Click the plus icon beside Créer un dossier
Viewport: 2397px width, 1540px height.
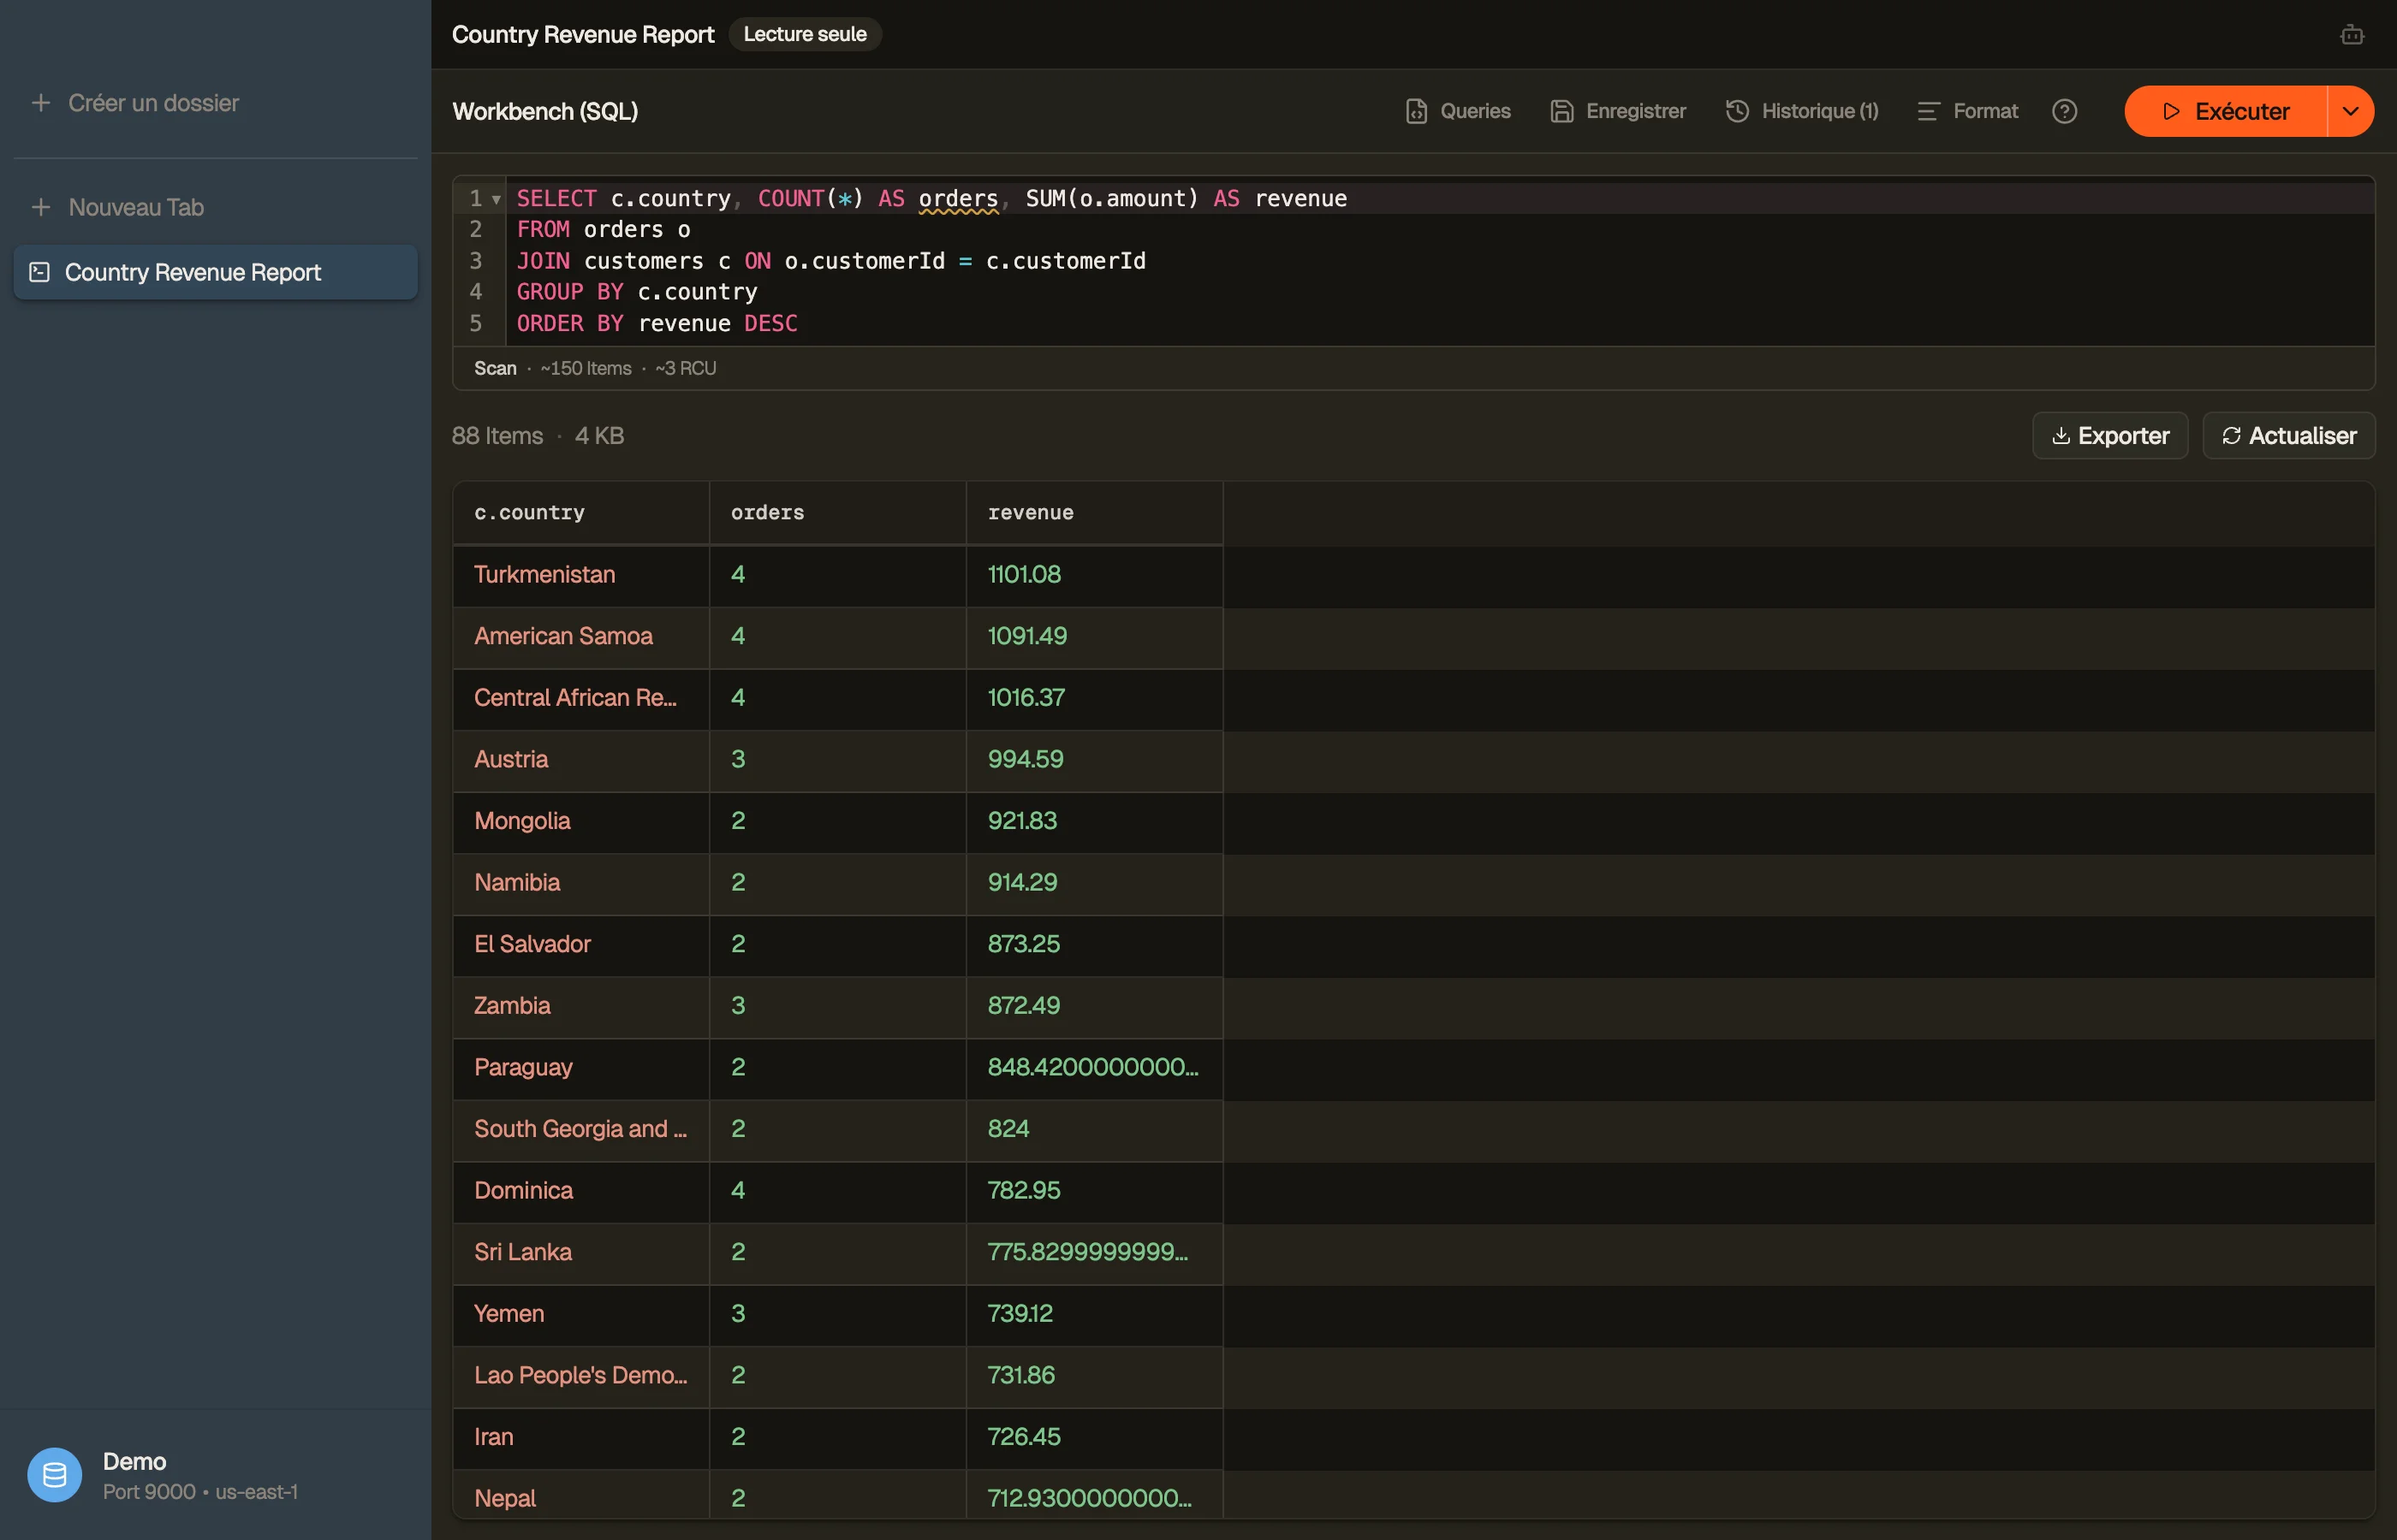(41, 103)
